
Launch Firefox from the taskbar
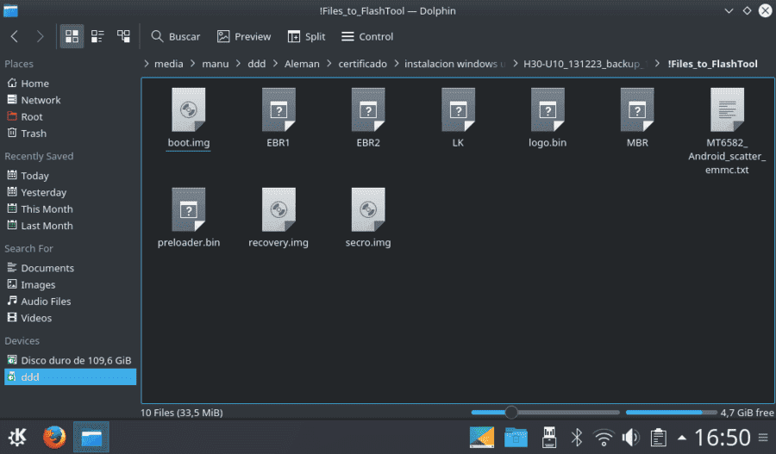[x=54, y=437]
